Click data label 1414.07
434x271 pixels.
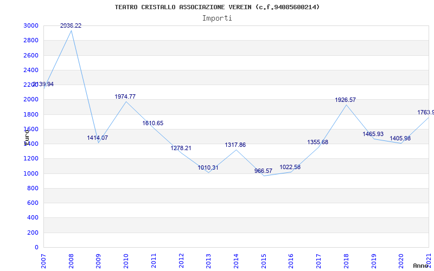click(x=98, y=138)
